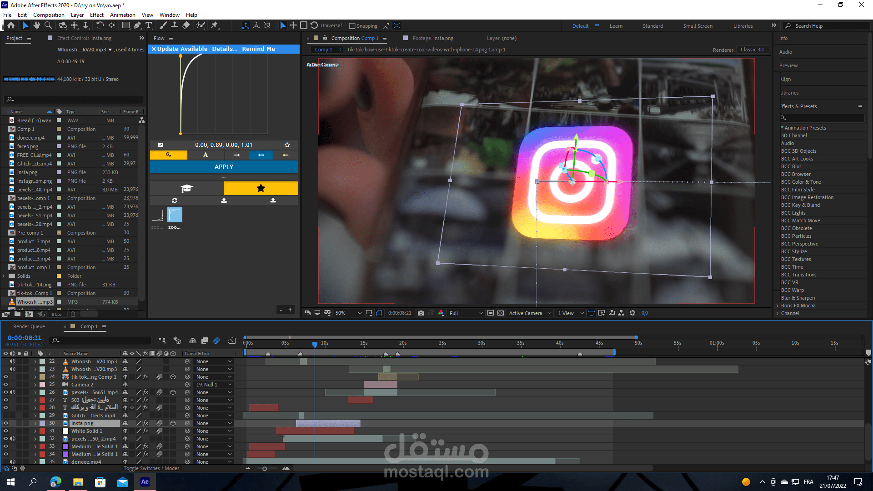This screenshot has height=491, width=873.
Task: Select the Horizontal Type tool
Action: (x=149, y=25)
